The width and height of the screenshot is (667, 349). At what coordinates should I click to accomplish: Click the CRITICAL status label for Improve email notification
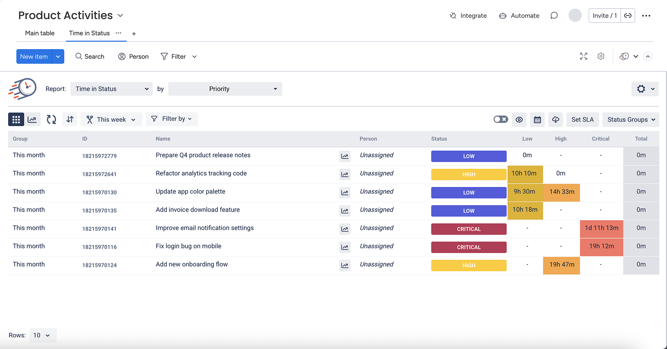[468, 229]
